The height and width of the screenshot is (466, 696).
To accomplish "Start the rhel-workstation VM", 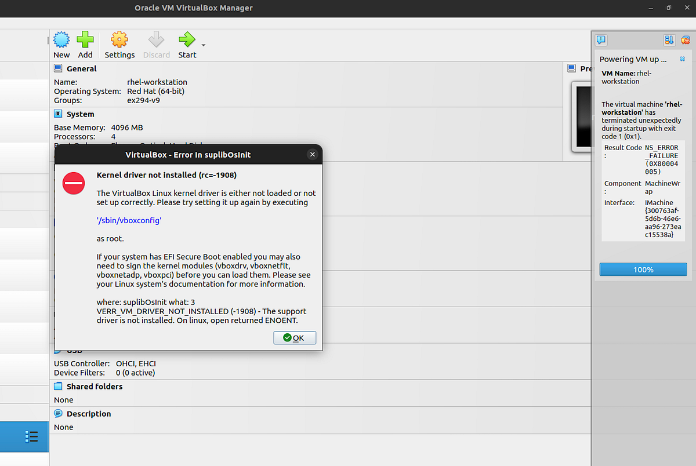I will coord(187,41).
